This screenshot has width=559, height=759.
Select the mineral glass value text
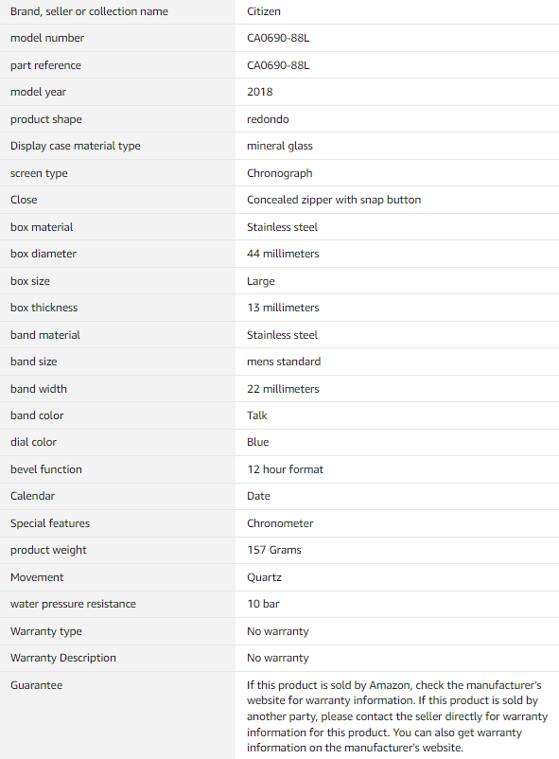pyautogui.click(x=279, y=146)
